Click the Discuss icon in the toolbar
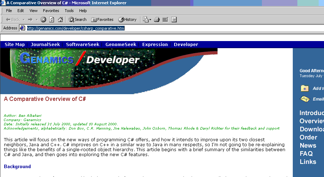 [x=174, y=19]
